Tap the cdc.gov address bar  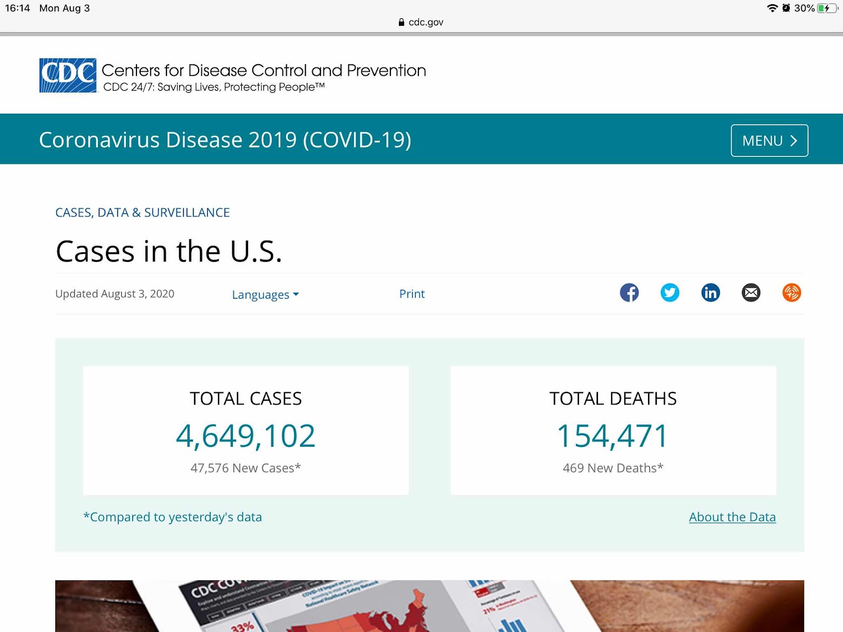tap(421, 22)
